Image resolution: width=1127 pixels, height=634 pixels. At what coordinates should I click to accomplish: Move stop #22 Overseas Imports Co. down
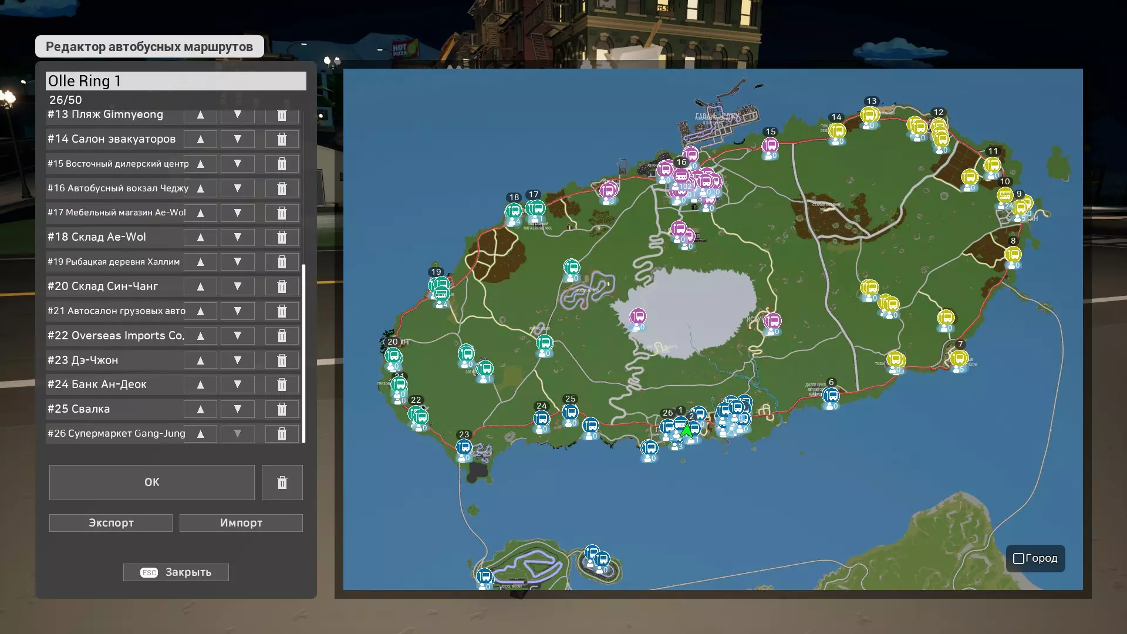point(237,335)
